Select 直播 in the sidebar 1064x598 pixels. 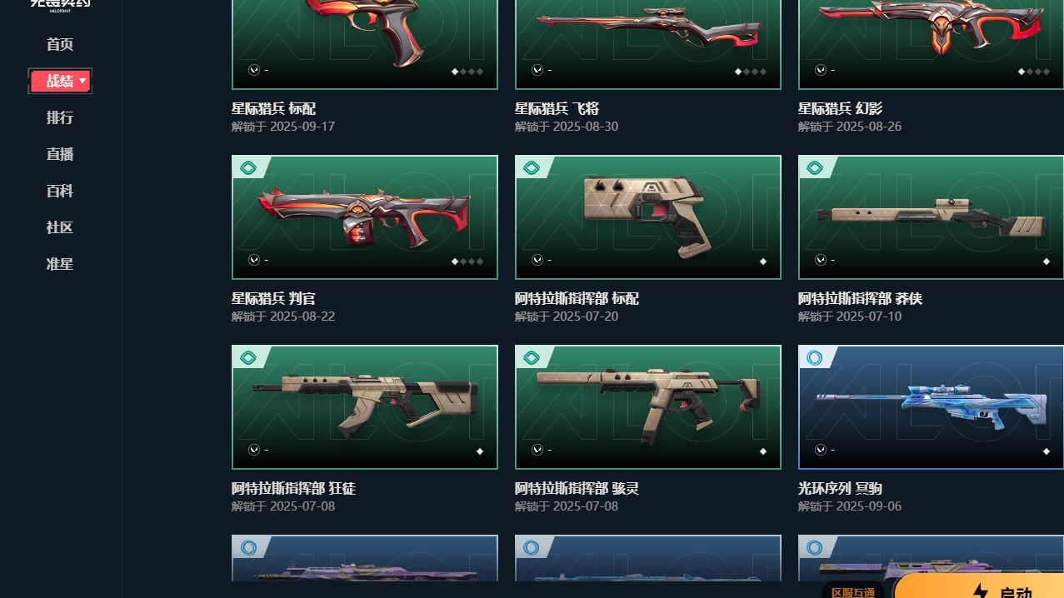click(x=60, y=154)
